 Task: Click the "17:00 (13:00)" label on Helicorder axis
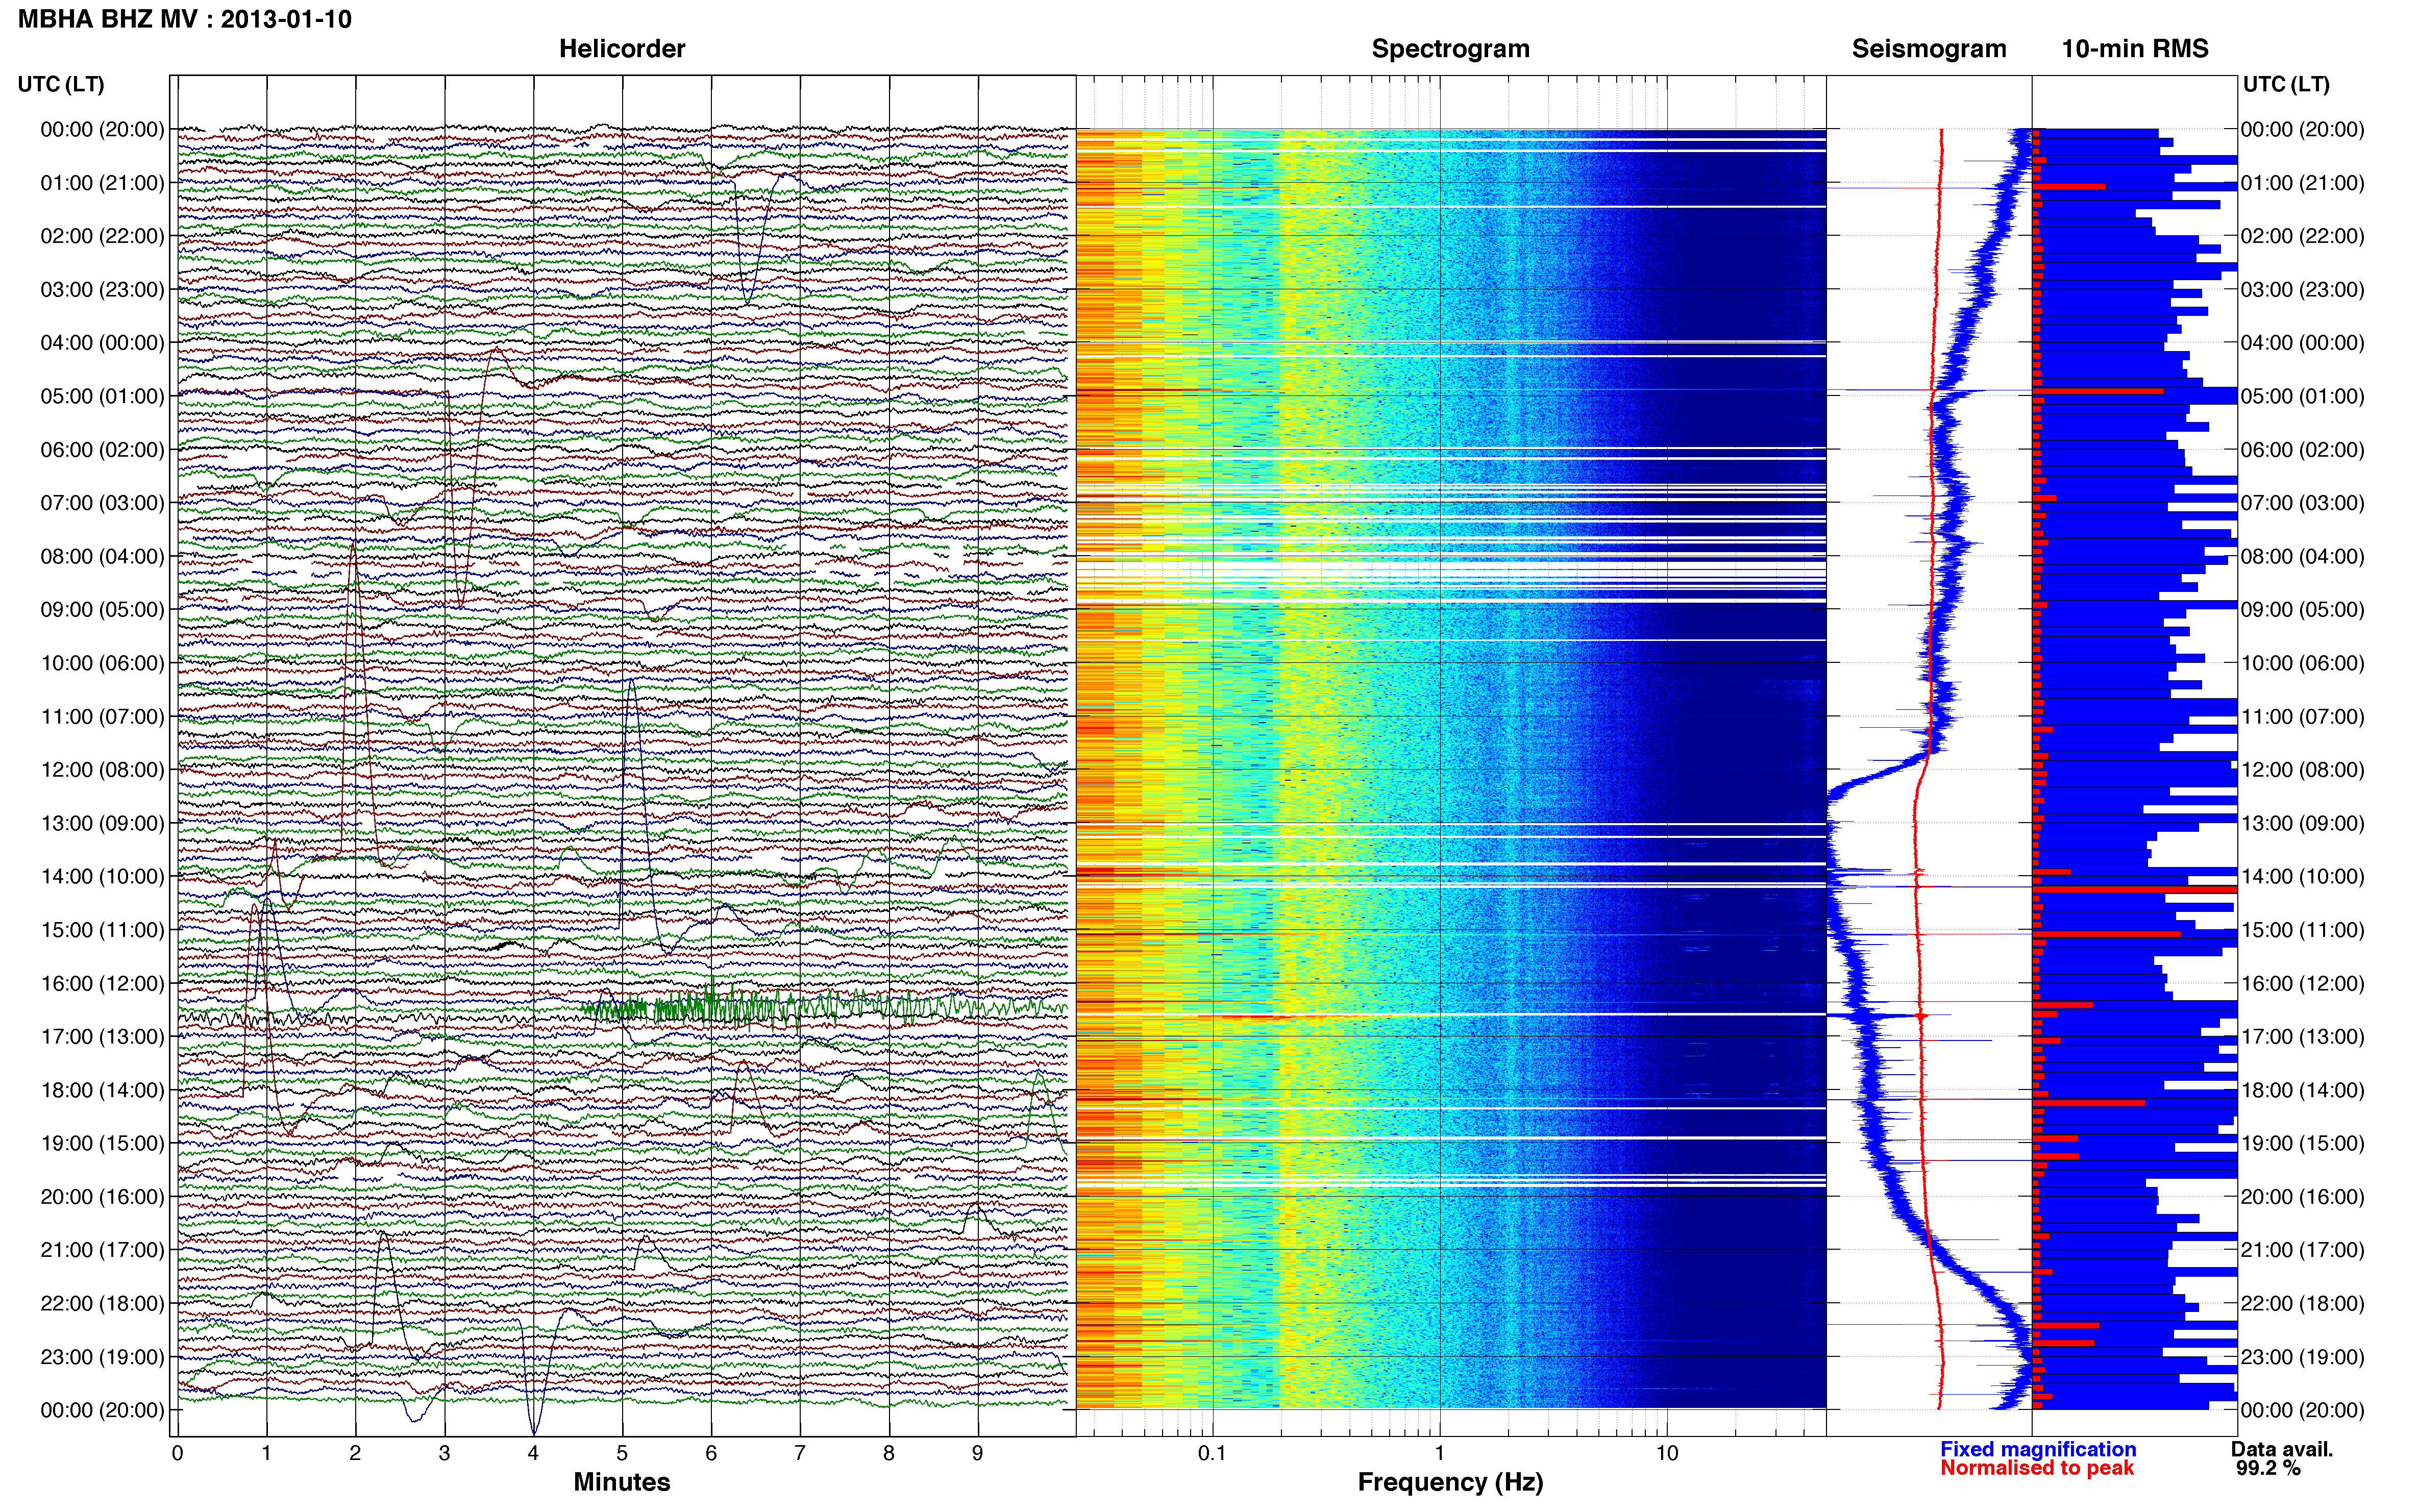point(102,1037)
